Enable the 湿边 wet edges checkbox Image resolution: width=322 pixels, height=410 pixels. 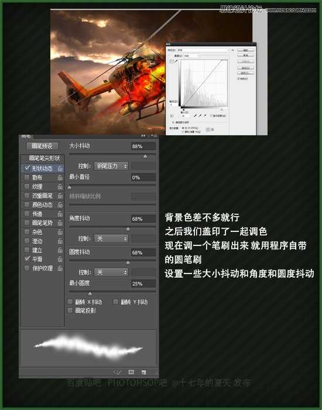click(27, 241)
